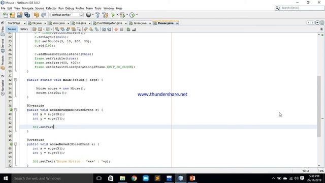Switch to the History view
Screen dimensions: 325x183
24,29
